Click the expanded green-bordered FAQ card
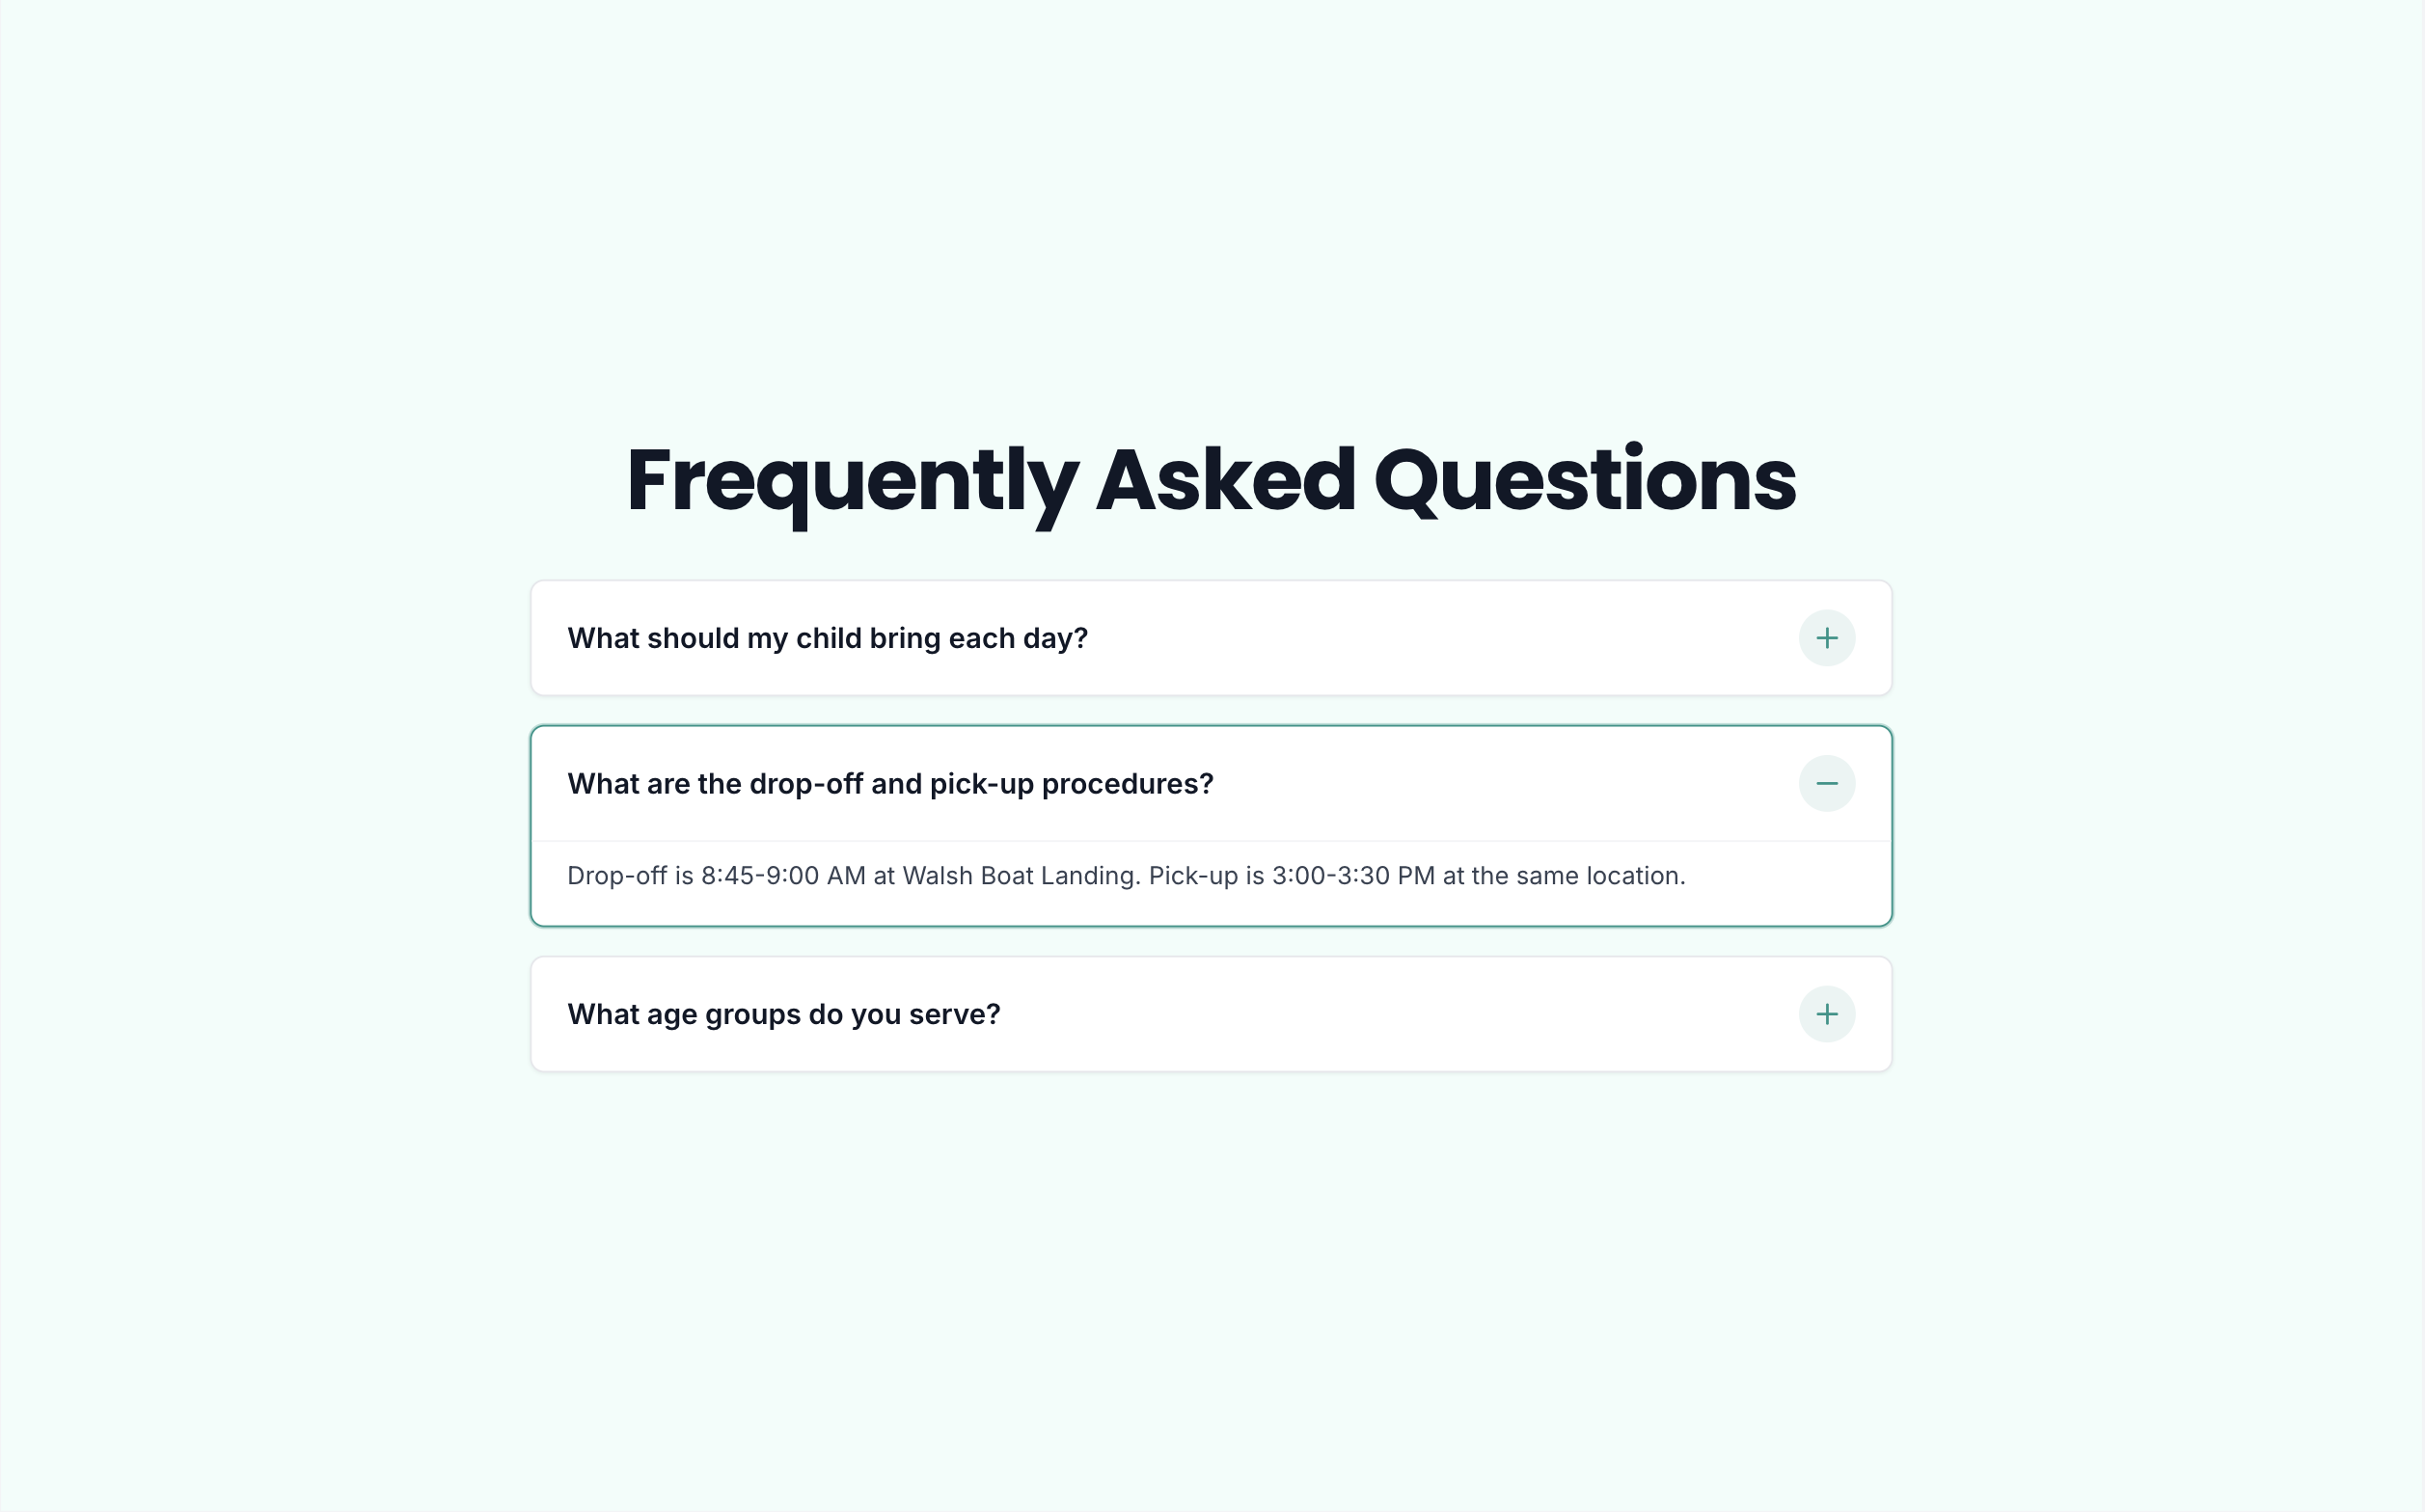The height and width of the screenshot is (1512, 2425). [1211, 825]
